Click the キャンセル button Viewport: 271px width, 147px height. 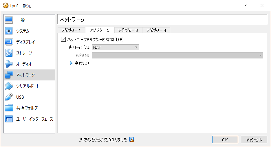[254, 139]
